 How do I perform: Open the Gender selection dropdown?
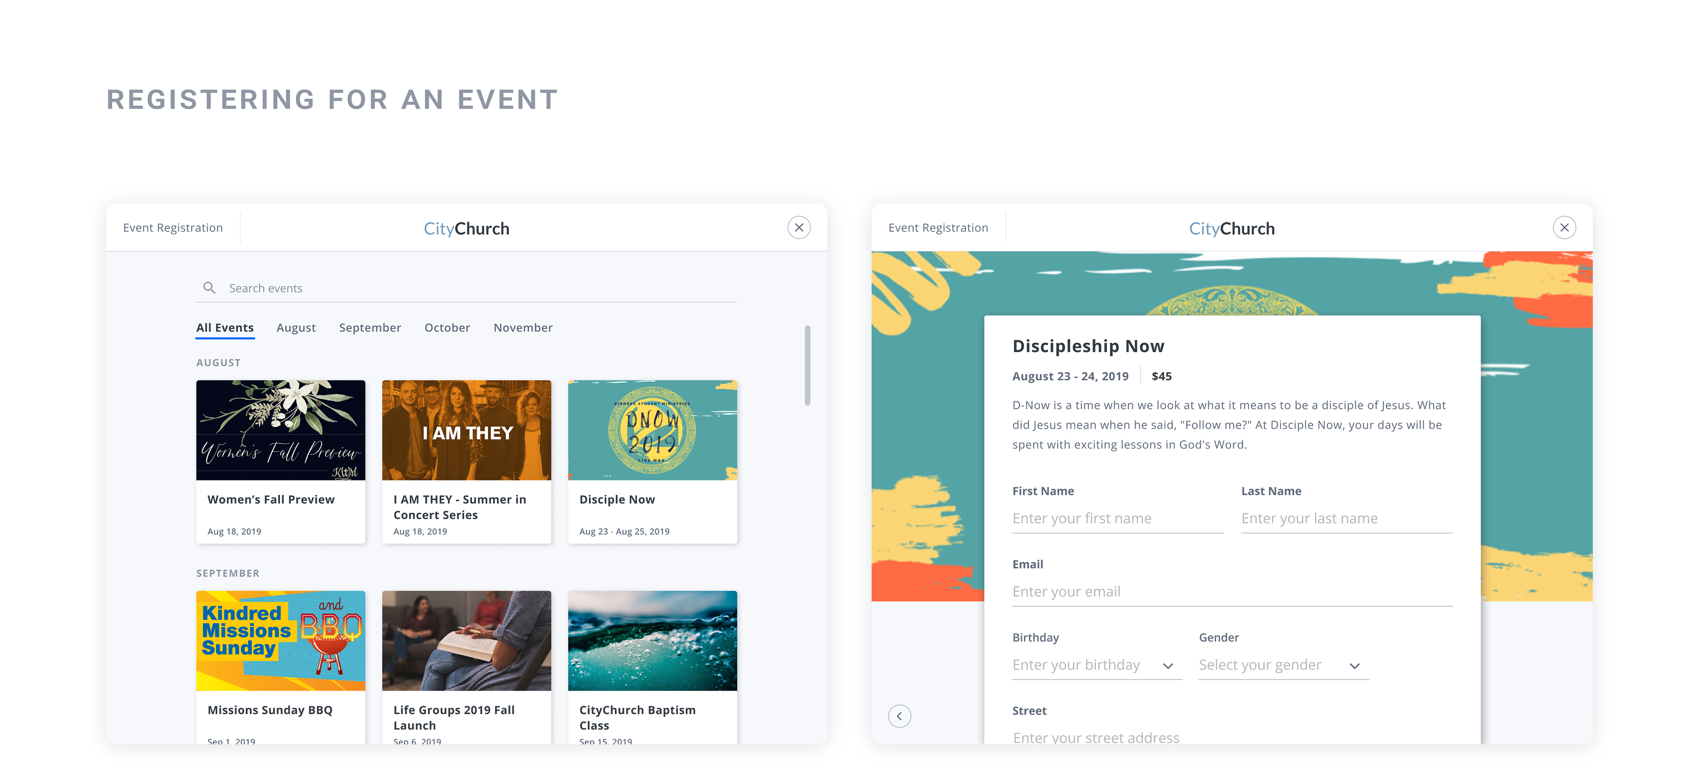click(1354, 666)
